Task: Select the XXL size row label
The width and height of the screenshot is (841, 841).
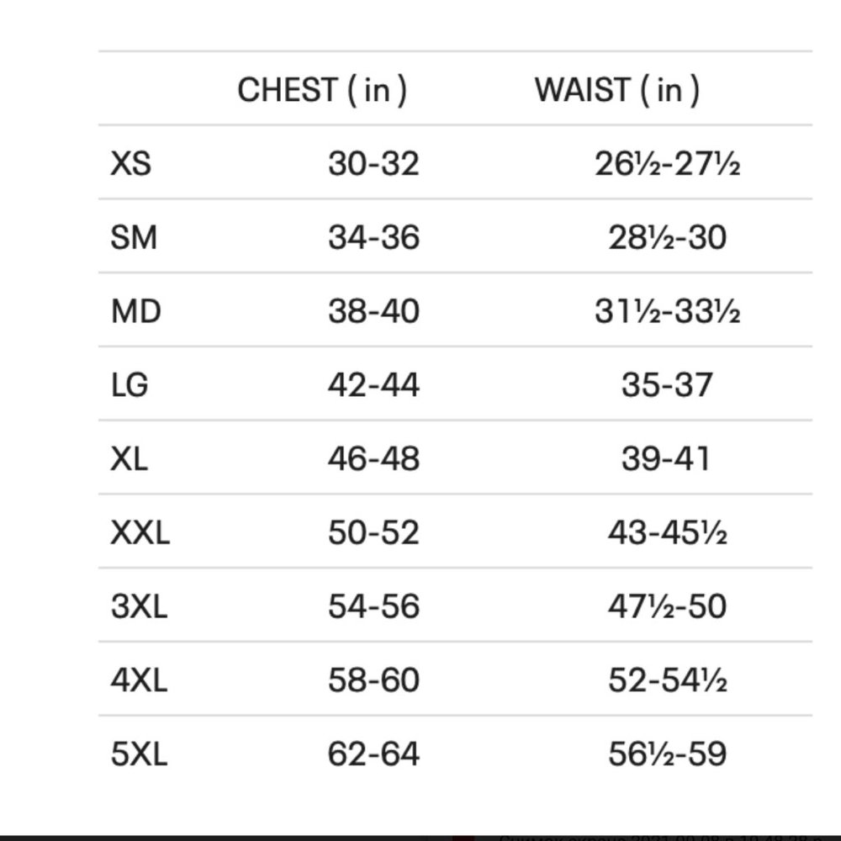Action: coord(140,532)
